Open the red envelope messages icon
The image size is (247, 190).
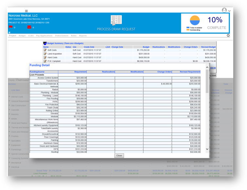(x=29, y=27)
